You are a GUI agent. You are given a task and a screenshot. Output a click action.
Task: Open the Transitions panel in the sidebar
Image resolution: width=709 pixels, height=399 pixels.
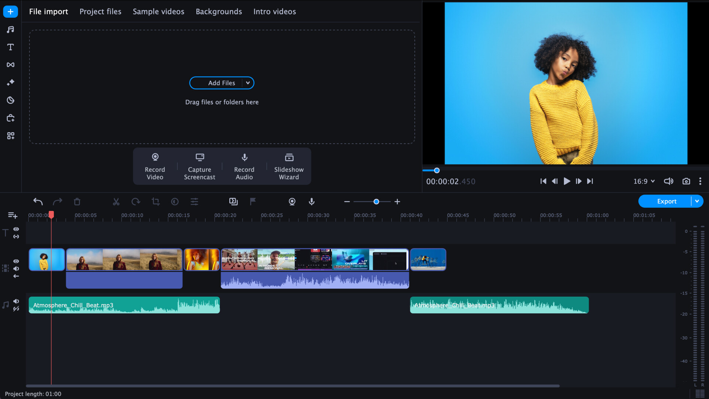tap(10, 65)
